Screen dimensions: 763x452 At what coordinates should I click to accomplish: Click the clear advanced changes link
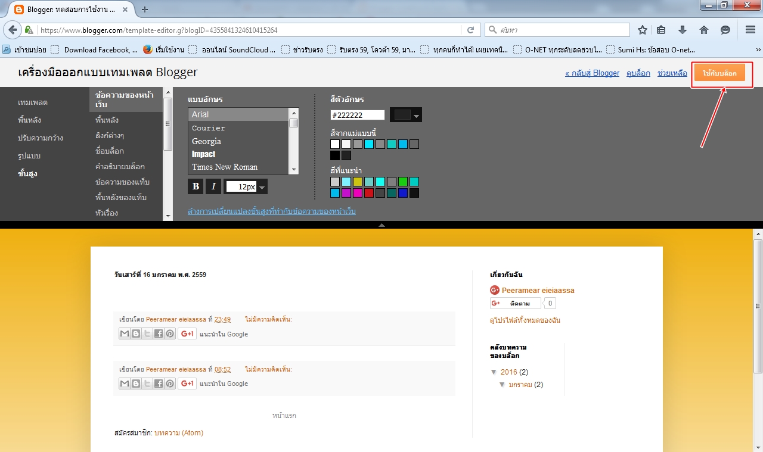tap(272, 211)
